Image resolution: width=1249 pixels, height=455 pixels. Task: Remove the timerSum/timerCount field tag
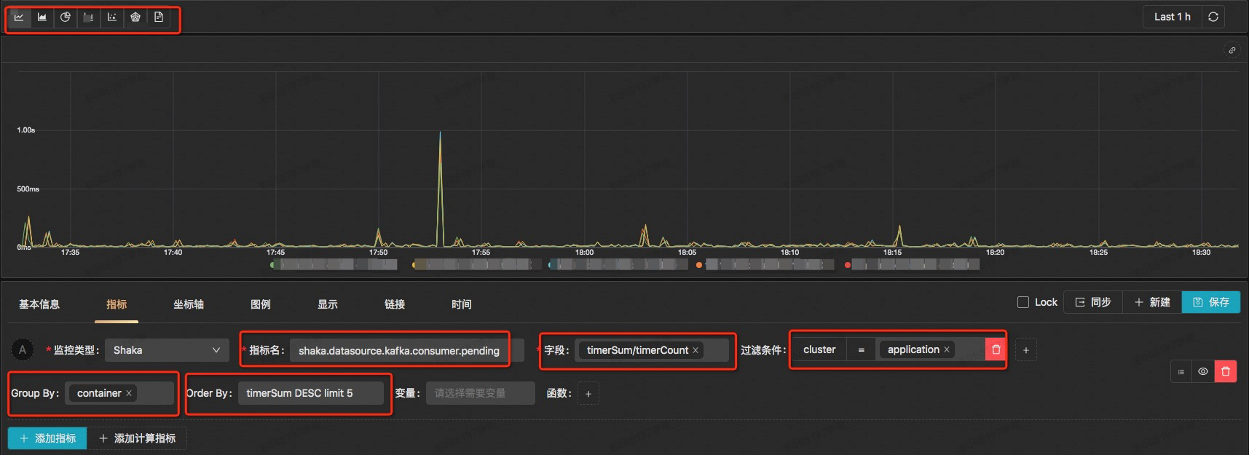coord(696,350)
